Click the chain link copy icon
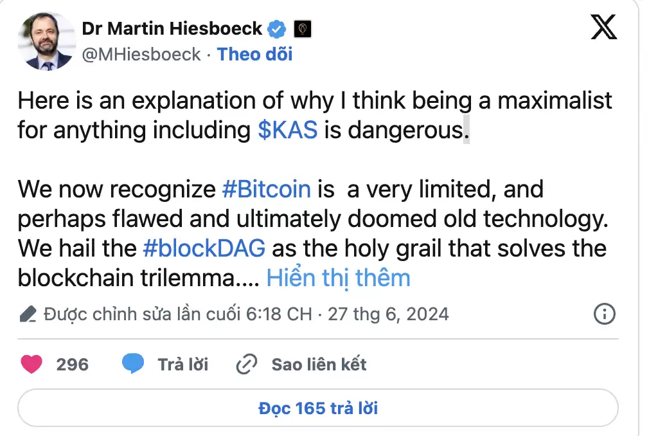This screenshot has height=436, width=649. point(247,365)
